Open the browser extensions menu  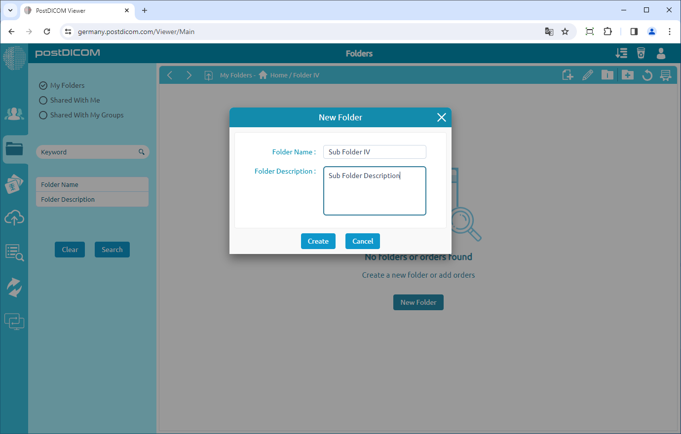(607, 31)
